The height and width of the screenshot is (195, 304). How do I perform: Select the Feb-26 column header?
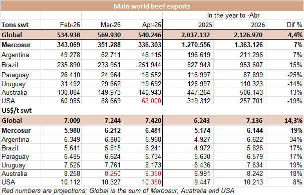pyautogui.click(x=70, y=25)
